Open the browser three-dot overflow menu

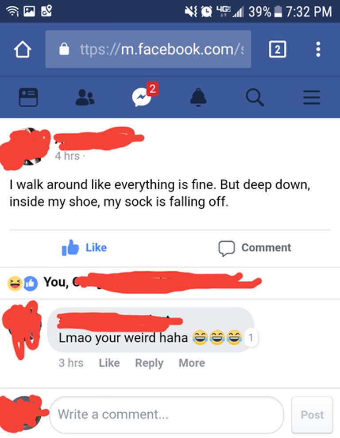click(318, 50)
